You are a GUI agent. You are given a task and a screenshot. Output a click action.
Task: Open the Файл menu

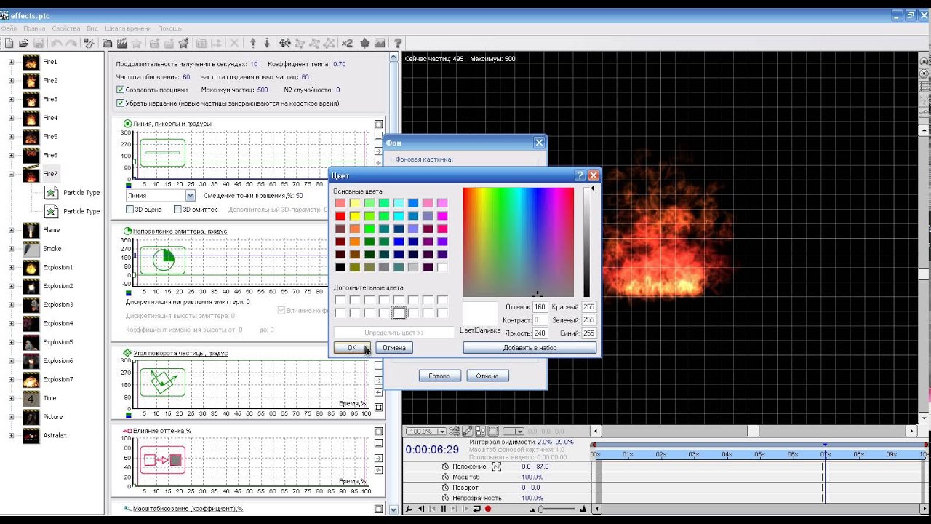pyautogui.click(x=9, y=28)
